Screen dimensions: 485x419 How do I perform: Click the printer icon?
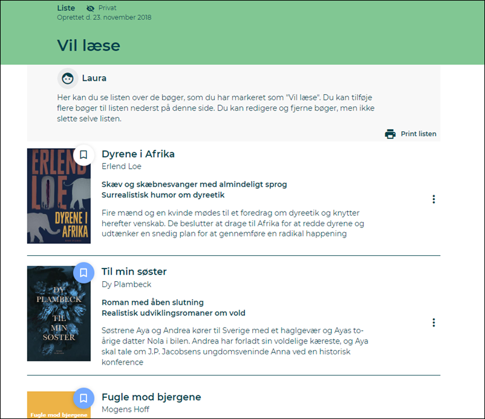click(390, 134)
